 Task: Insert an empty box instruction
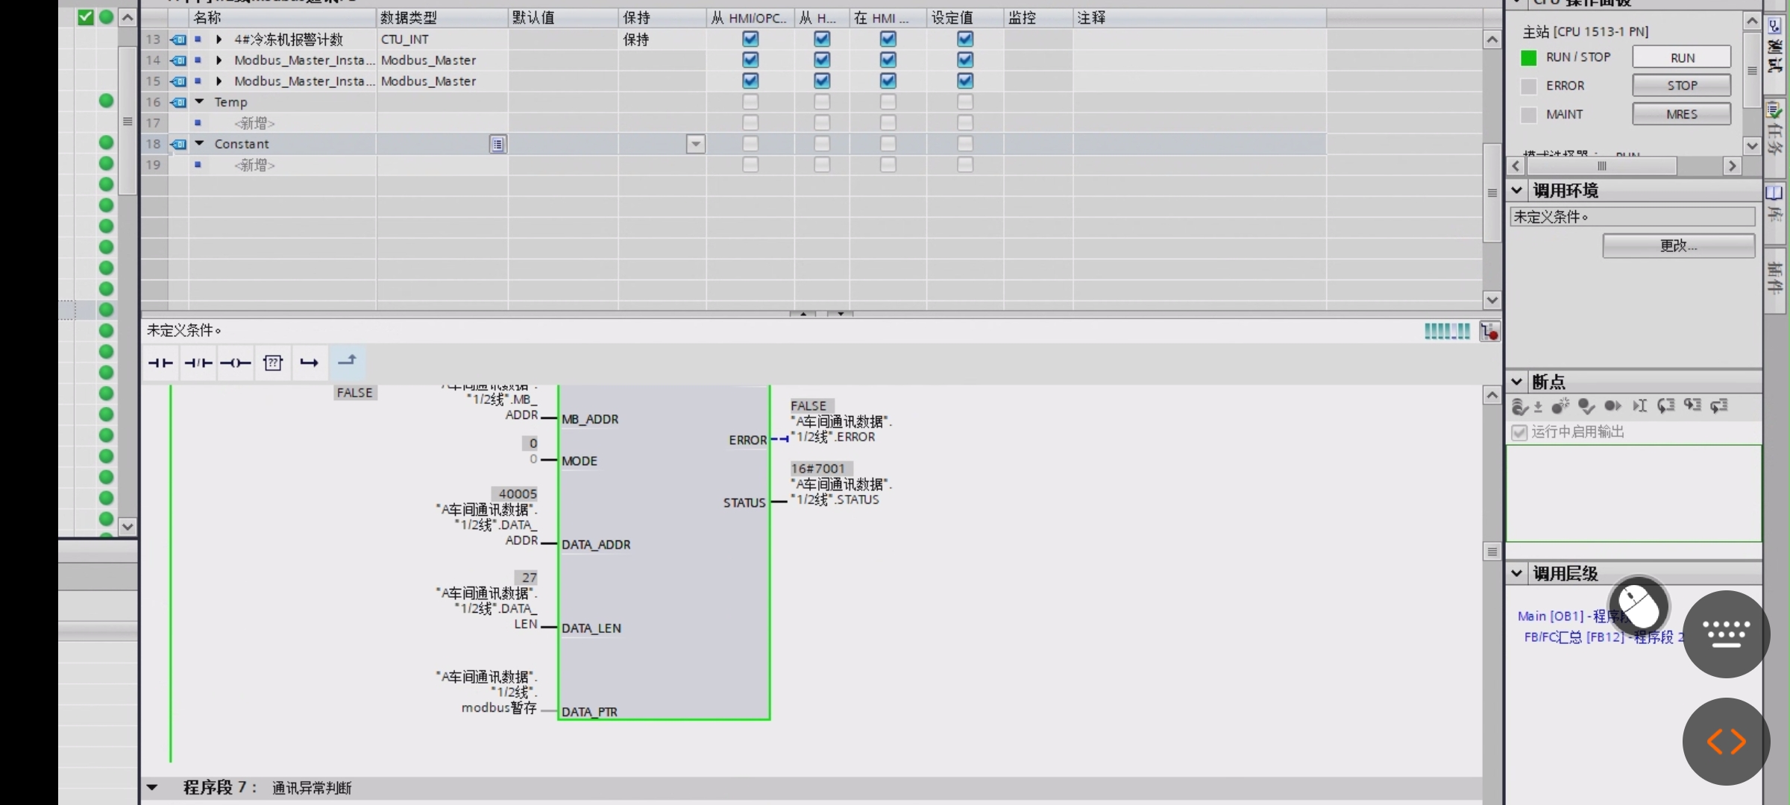pos(273,363)
